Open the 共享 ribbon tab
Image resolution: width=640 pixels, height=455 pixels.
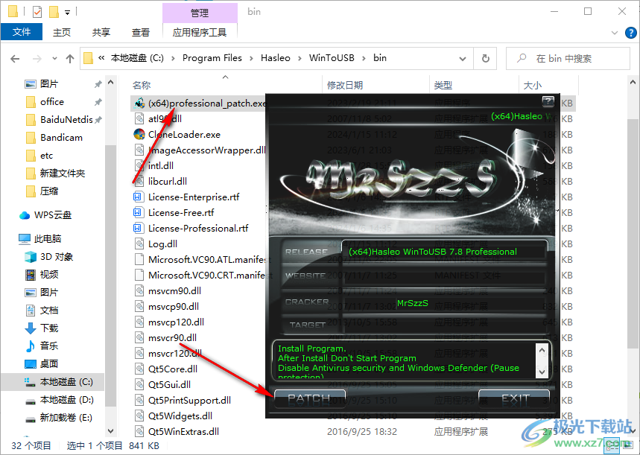tap(101, 32)
